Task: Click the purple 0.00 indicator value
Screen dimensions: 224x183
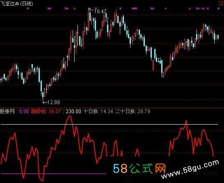Action: pos(24,111)
